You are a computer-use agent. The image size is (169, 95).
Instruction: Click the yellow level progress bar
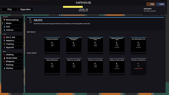click(x=73, y=7)
